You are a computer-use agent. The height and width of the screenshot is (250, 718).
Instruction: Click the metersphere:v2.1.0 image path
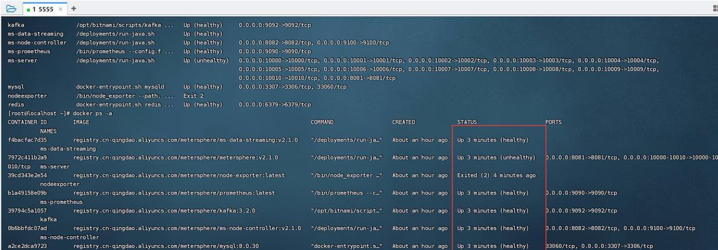click(176, 157)
